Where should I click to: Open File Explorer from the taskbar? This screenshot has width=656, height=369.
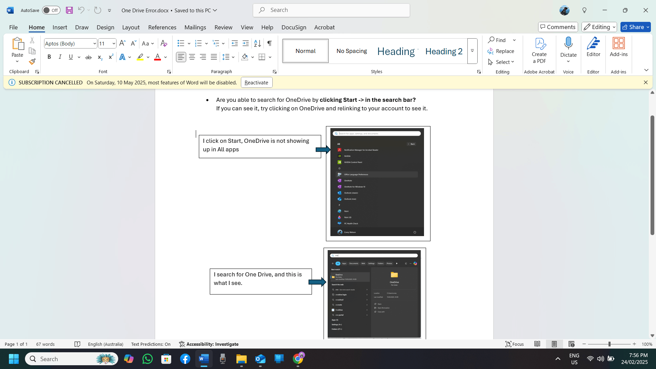241,359
